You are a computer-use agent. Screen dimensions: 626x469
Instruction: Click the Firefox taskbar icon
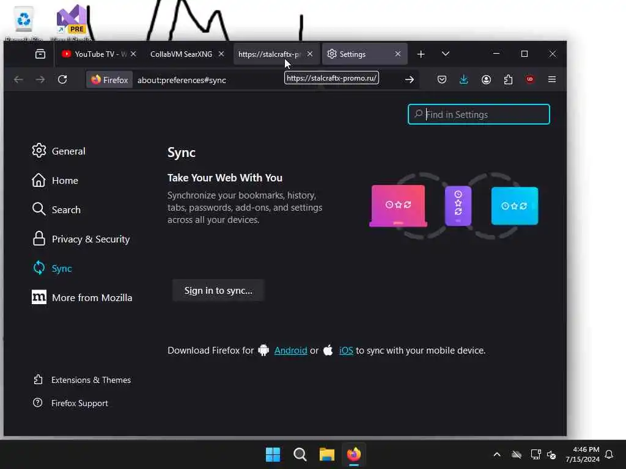(354, 454)
